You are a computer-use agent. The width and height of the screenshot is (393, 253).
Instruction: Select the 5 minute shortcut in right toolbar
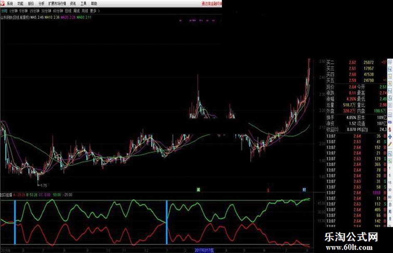pyautogui.click(x=390, y=175)
